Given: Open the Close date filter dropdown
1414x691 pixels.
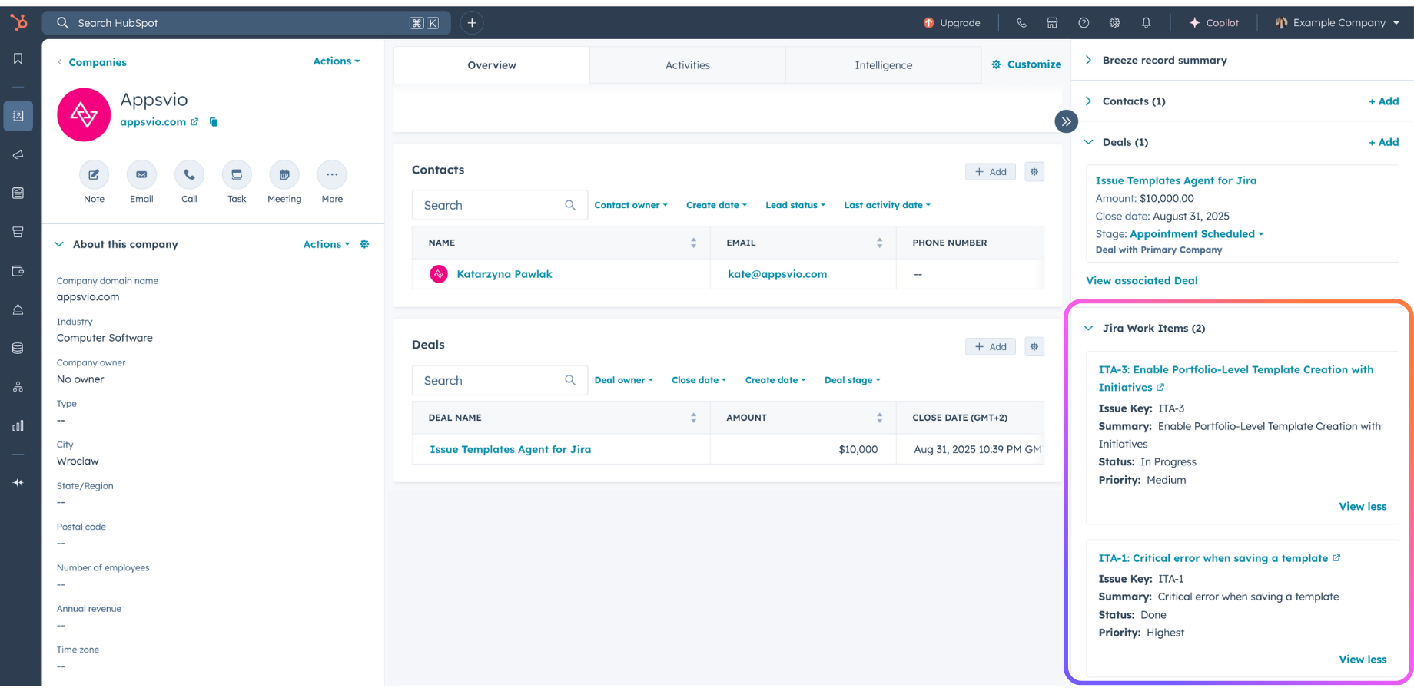Looking at the screenshot, I should (699, 380).
